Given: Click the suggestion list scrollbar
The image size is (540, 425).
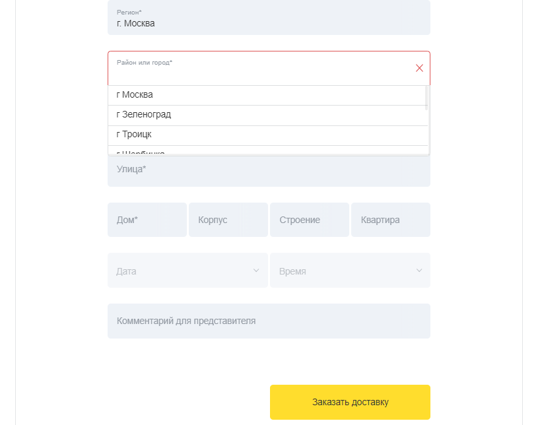Looking at the screenshot, I should (427, 99).
